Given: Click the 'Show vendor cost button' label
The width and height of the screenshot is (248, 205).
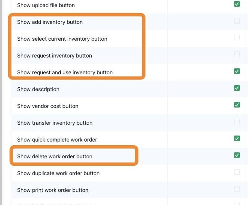Looking at the screenshot, I should (x=48, y=106).
